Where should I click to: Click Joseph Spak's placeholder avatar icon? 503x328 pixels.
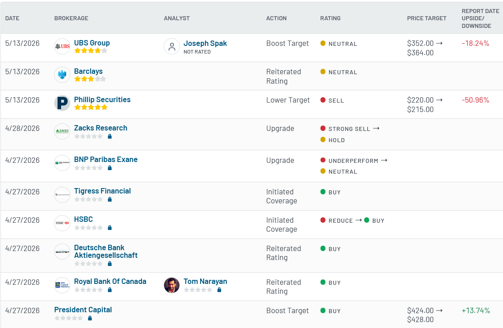point(172,46)
